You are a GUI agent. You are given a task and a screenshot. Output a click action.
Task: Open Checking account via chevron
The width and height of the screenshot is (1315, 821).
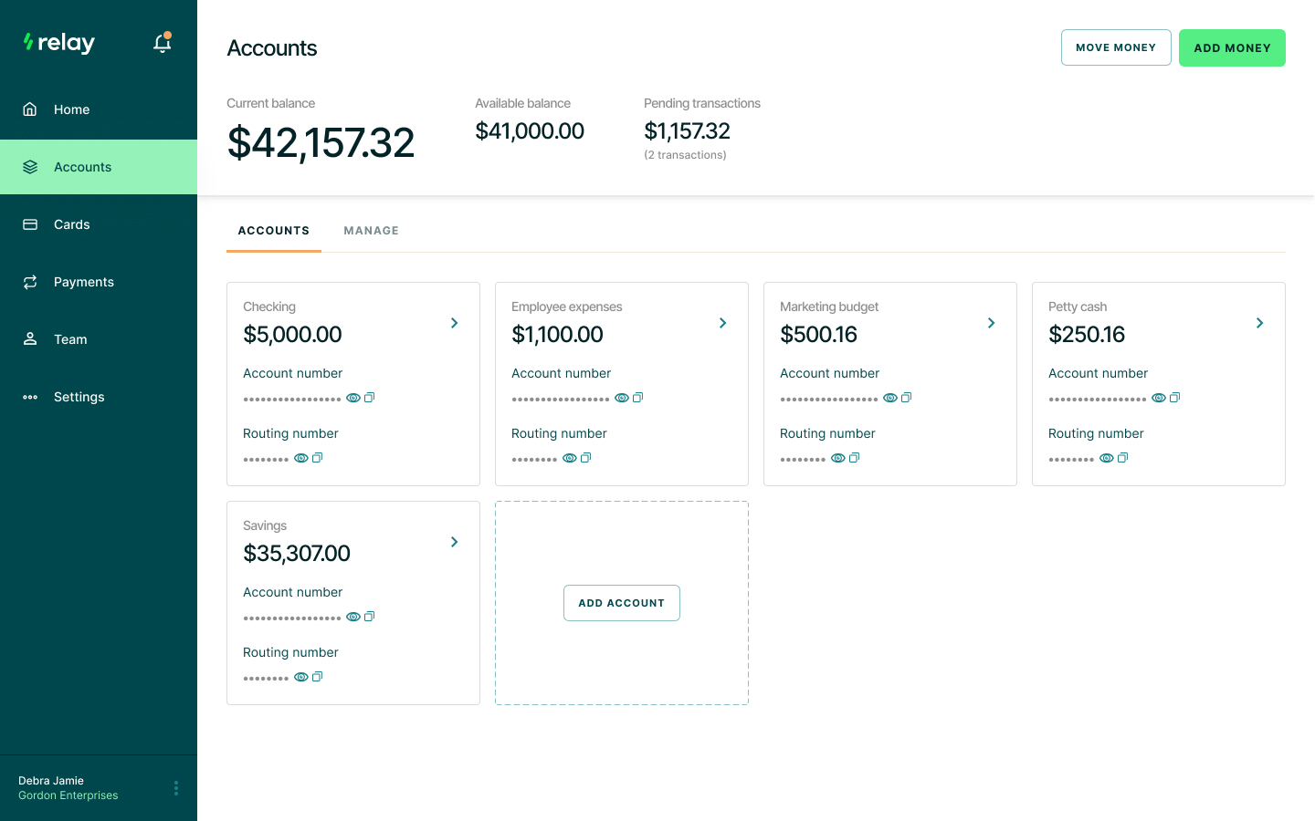455,323
